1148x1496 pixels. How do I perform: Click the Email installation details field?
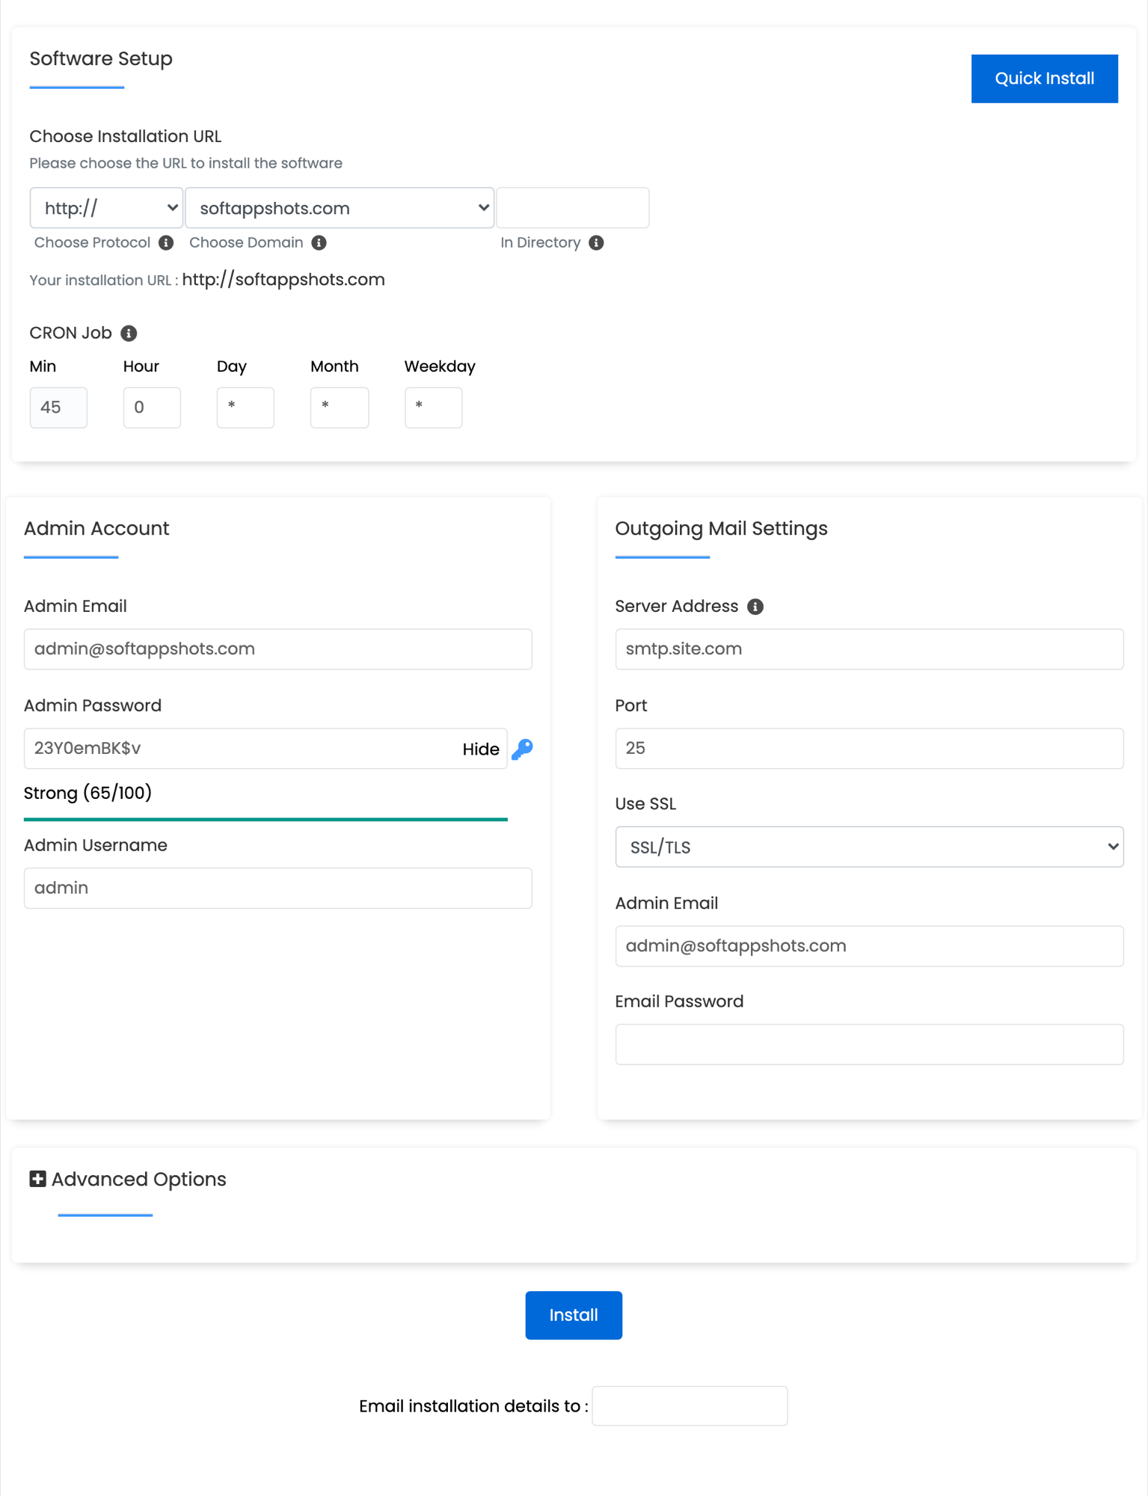689,1406
